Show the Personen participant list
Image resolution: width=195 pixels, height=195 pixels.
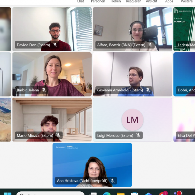point(98,1)
